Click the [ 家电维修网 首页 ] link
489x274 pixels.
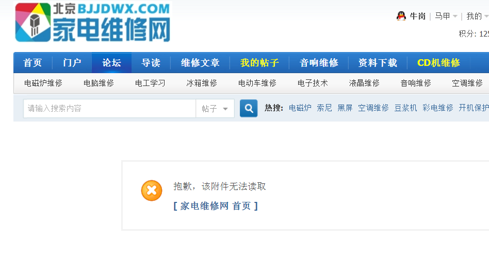tap(216, 206)
